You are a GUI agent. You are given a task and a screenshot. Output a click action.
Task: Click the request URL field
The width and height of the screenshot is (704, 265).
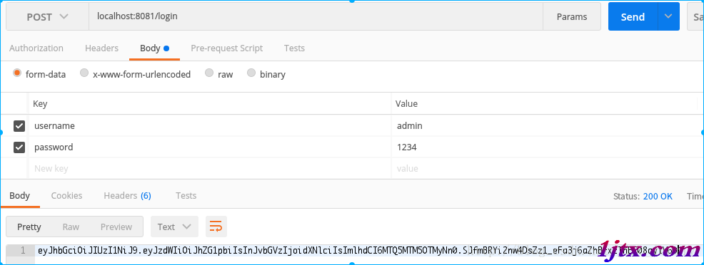(316, 16)
